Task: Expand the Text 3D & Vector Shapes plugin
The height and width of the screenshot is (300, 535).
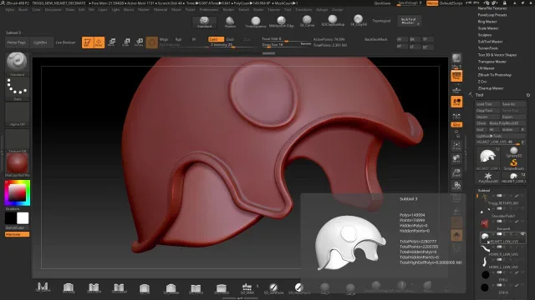Action: point(497,55)
